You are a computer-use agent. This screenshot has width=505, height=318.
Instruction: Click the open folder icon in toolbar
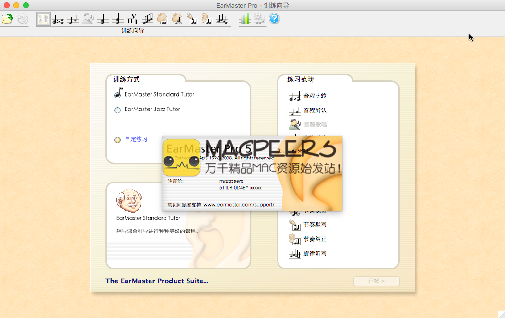pyautogui.click(x=7, y=19)
